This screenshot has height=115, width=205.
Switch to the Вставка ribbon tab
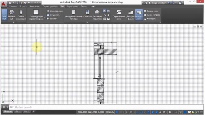click(x=23, y=6)
